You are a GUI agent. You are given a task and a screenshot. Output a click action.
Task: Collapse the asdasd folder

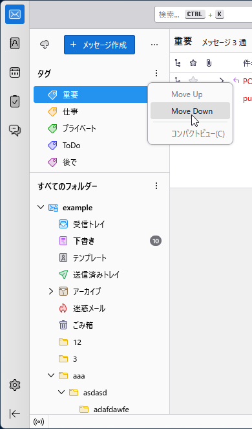(61, 392)
